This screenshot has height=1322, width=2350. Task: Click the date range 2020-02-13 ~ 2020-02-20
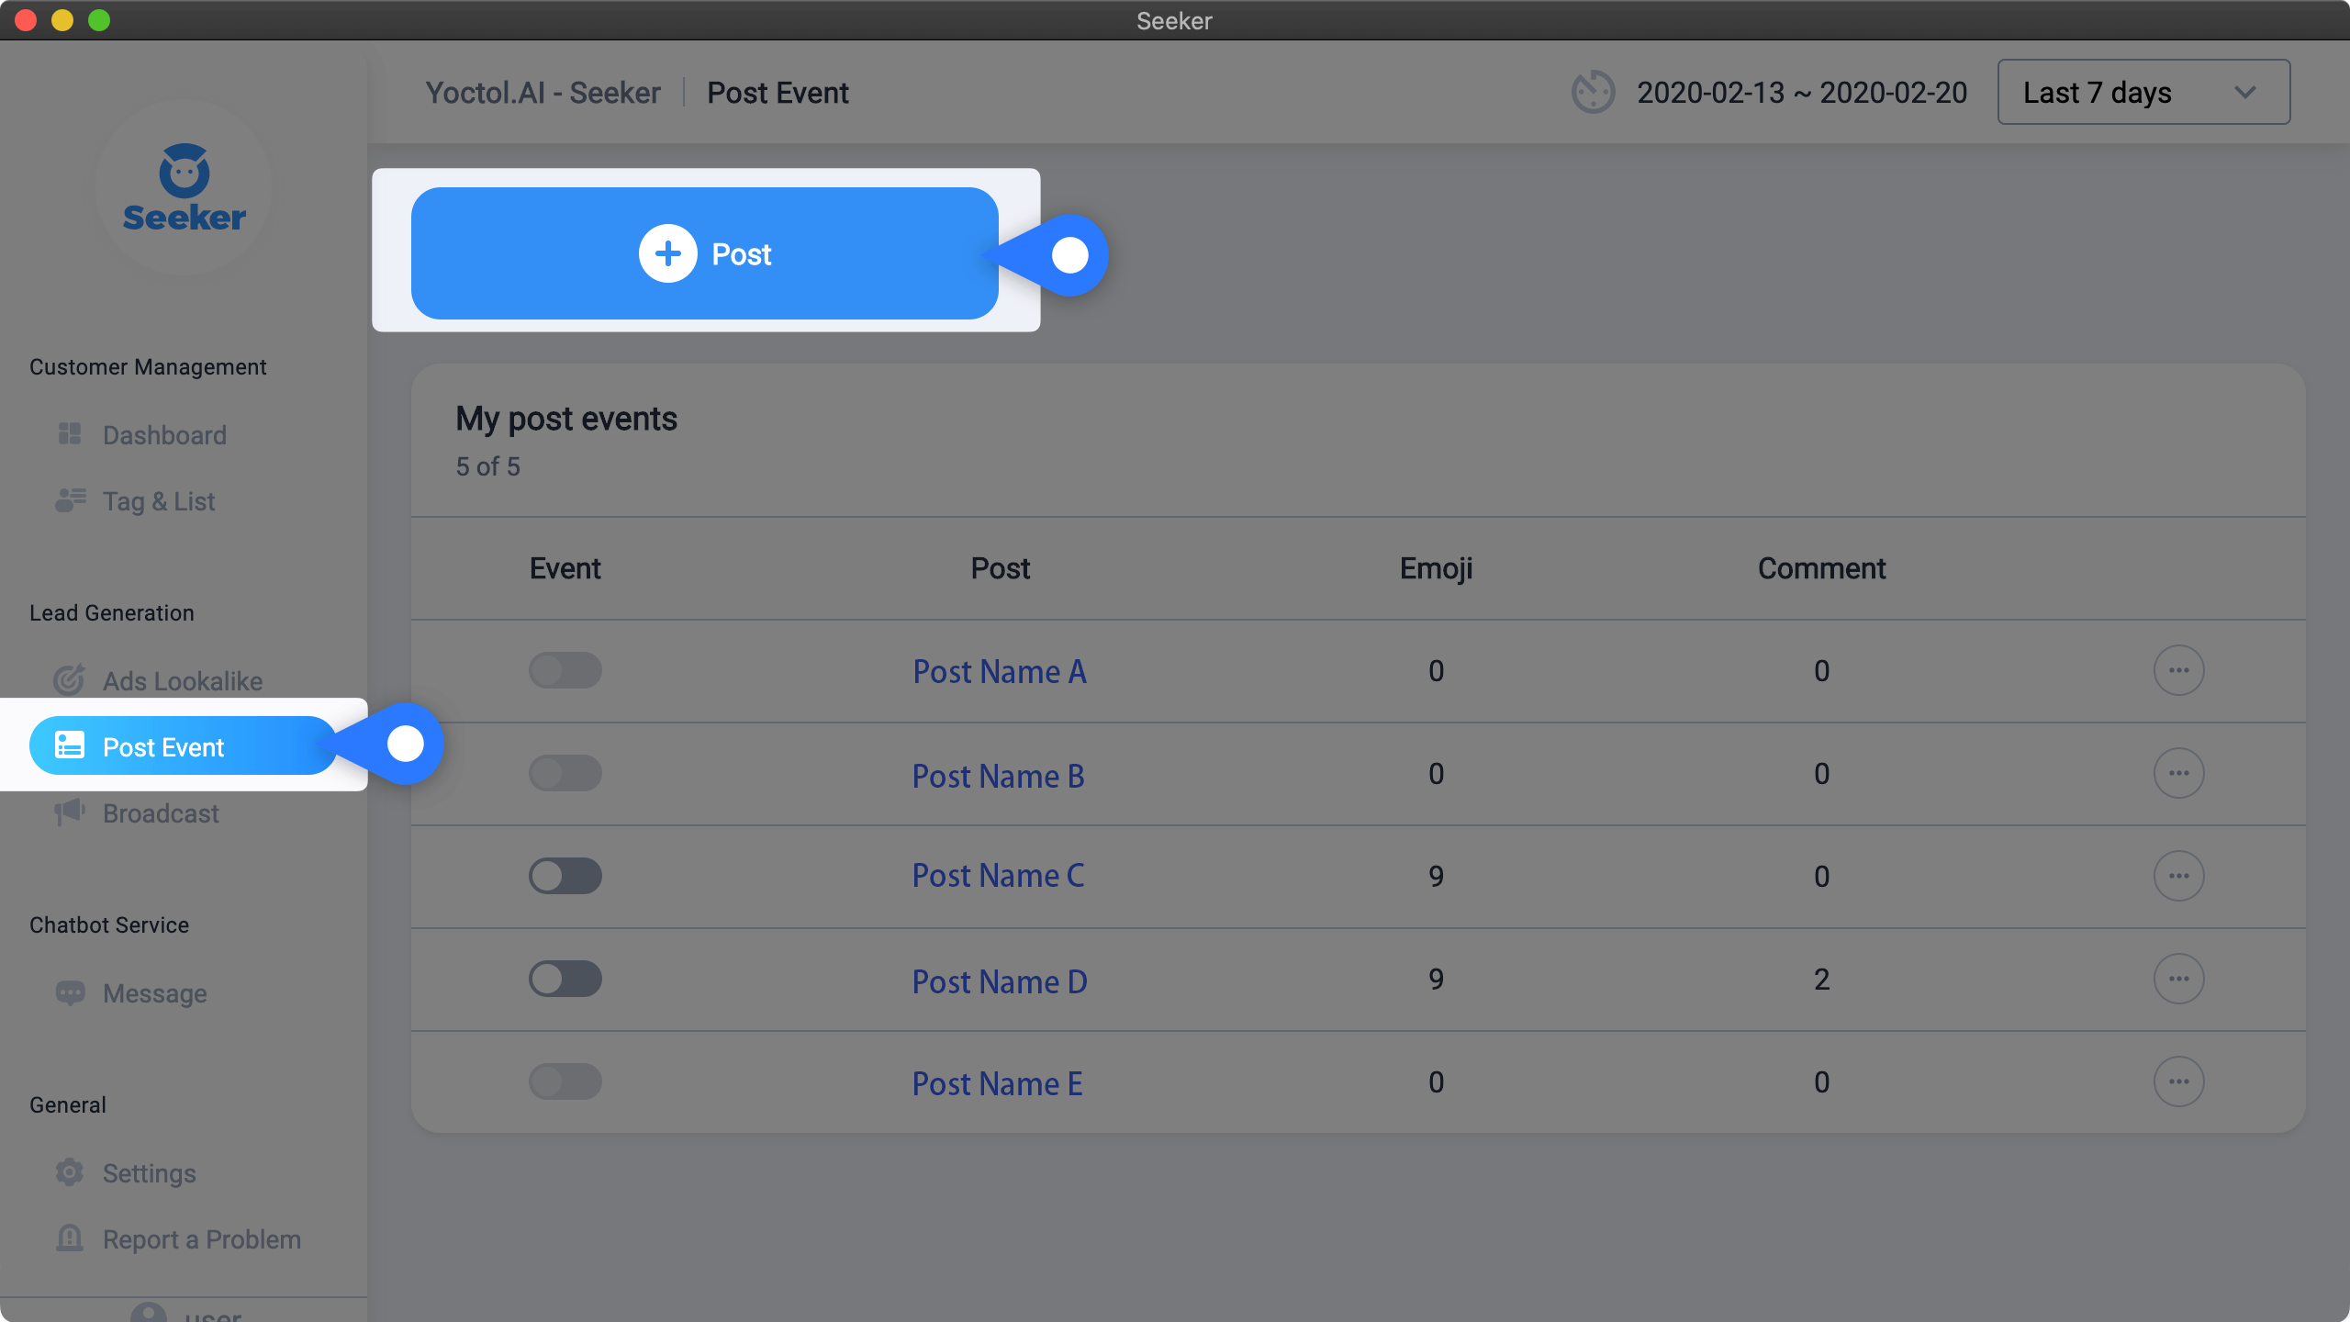[1802, 93]
